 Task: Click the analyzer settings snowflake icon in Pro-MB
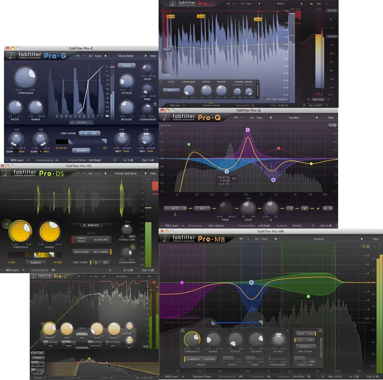tap(309, 376)
